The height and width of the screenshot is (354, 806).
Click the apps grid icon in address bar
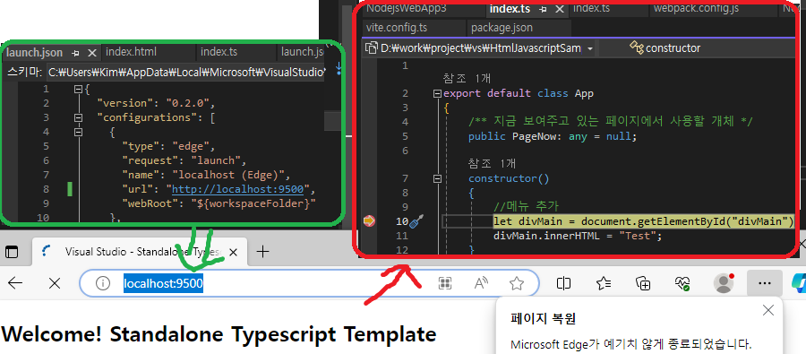(x=445, y=283)
